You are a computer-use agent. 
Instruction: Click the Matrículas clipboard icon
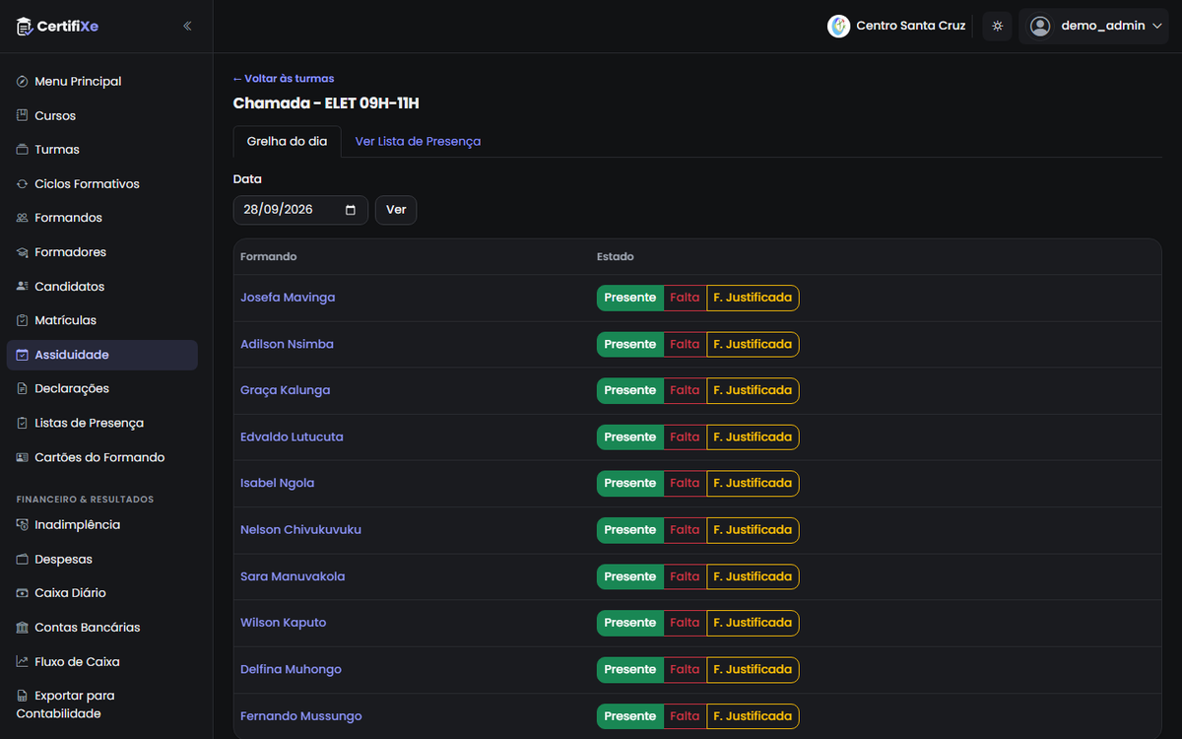(23, 320)
